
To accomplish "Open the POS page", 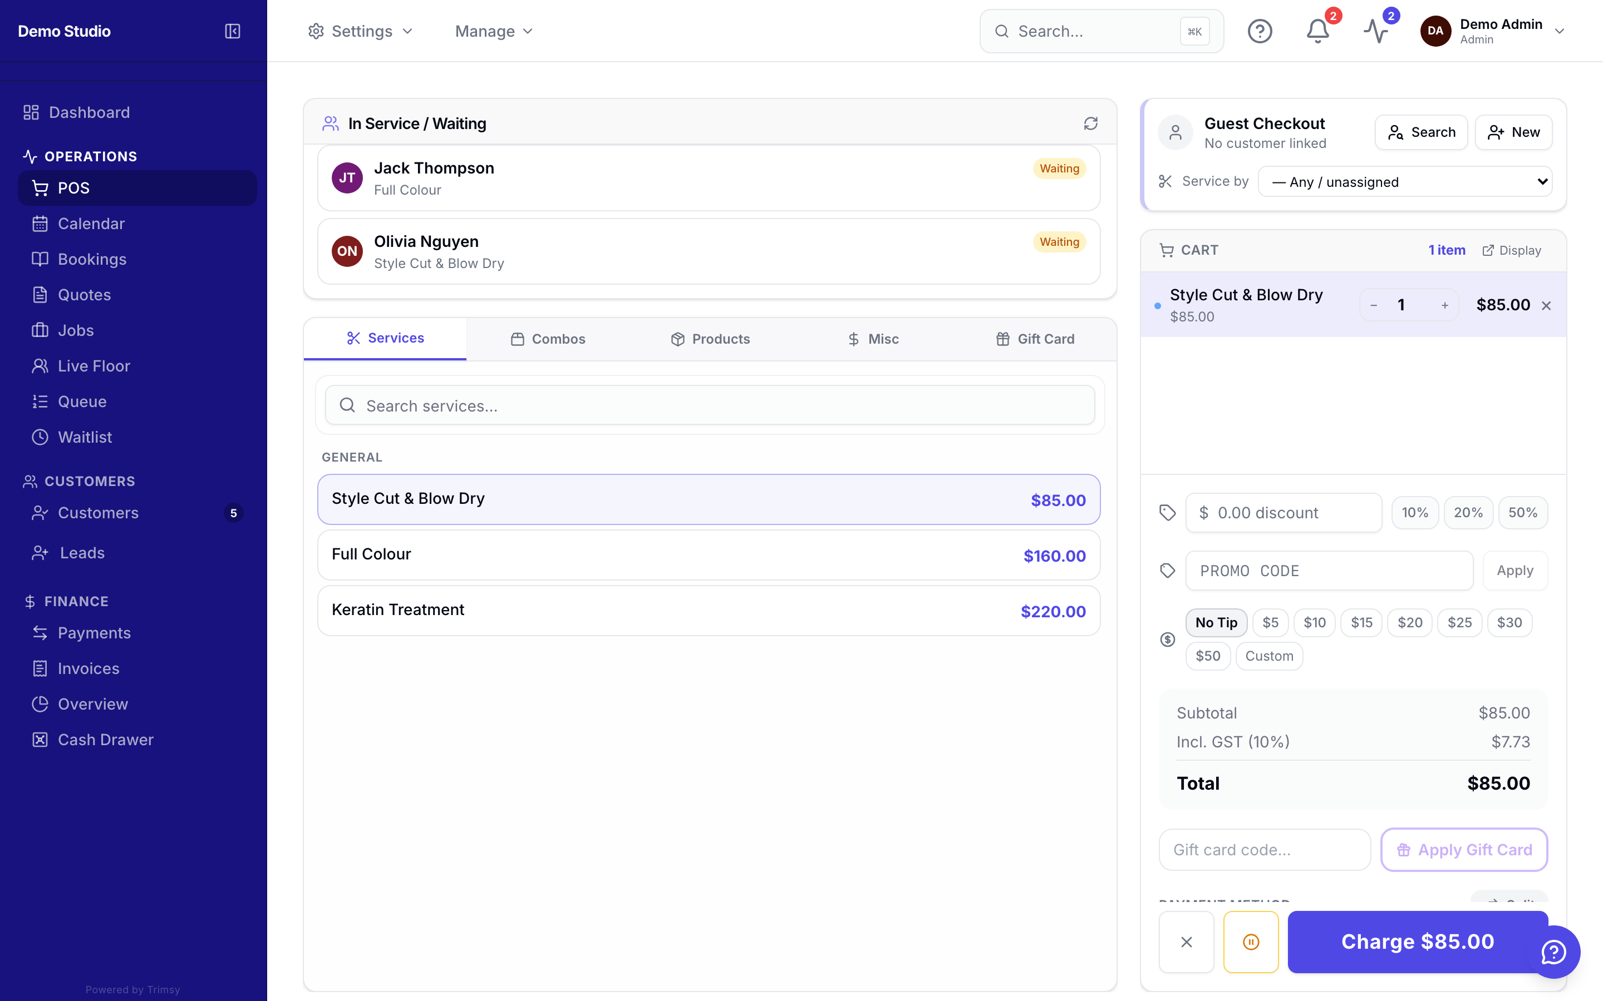I will click(x=136, y=188).
